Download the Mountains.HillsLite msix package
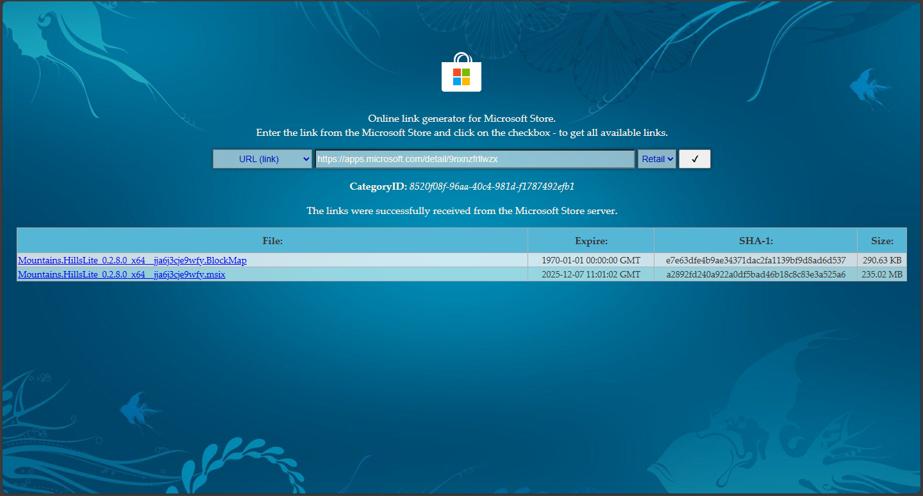 point(121,274)
